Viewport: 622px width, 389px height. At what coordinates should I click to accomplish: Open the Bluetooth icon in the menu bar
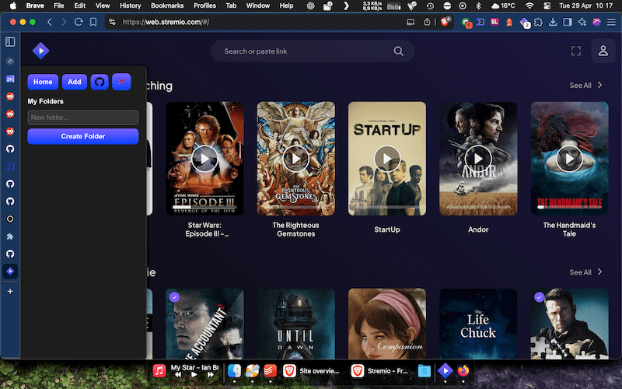[478, 5]
